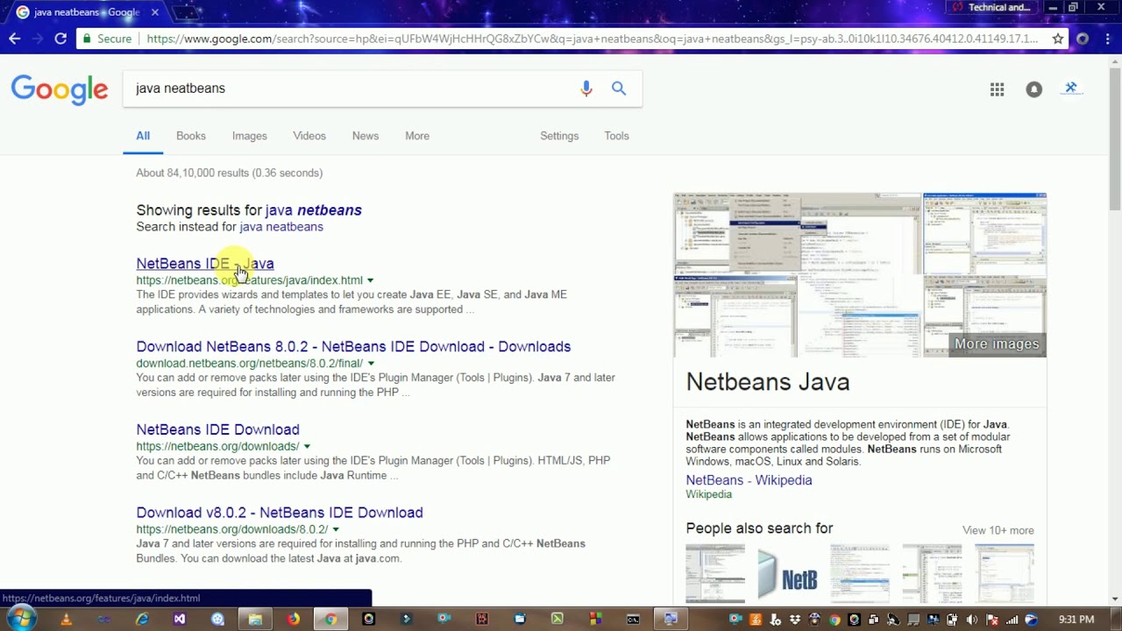Click Dropbox icon in system tray
The width and height of the screenshot is (1122, 631).
(794, 620)
